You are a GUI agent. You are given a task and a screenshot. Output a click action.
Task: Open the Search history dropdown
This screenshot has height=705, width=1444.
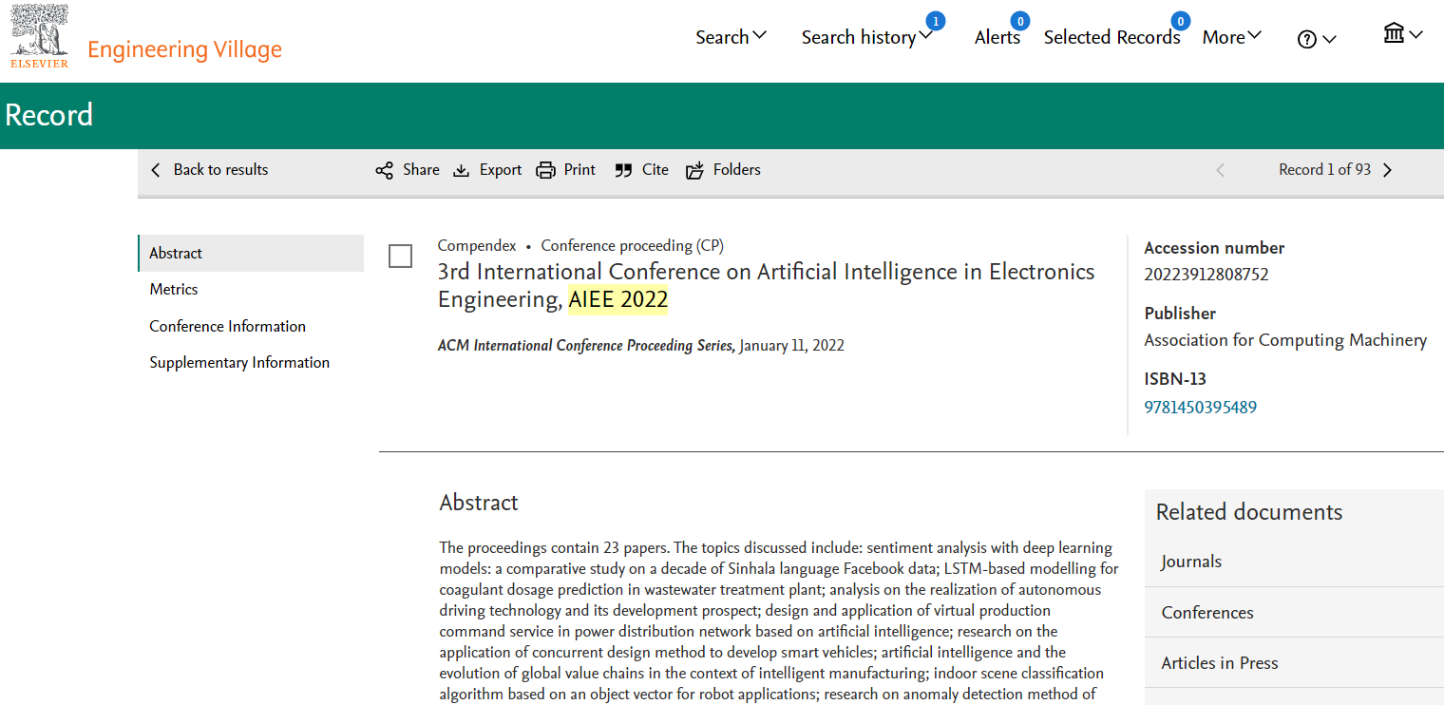click(x=866, y=37)
